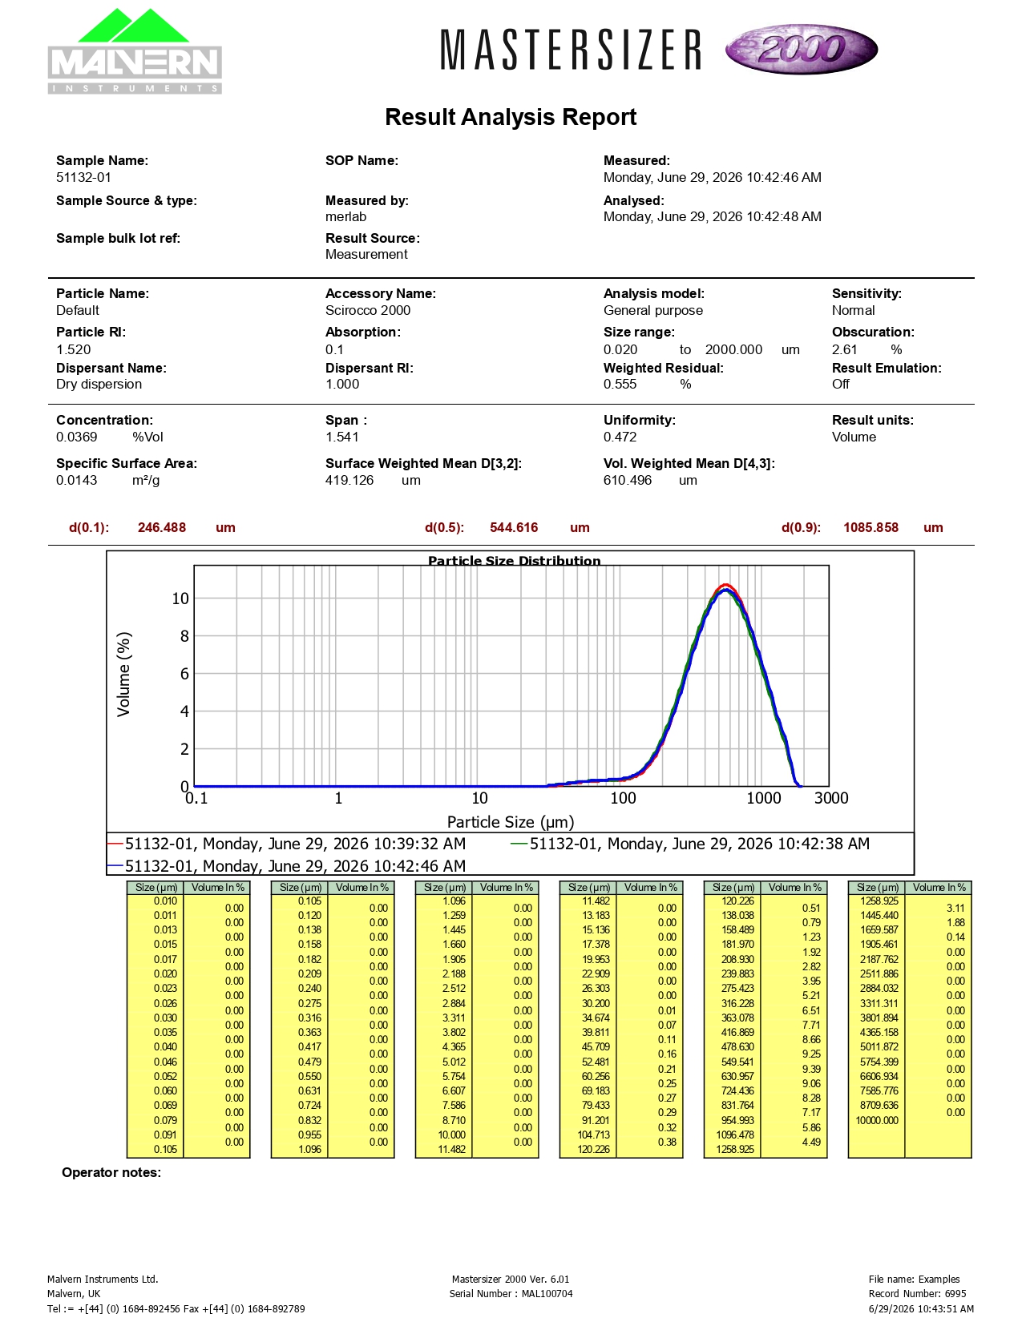Screen dimensions: 1022x1322
Task: Click the d(0.9) value 1085.858
Action: [x=871, y=527]
